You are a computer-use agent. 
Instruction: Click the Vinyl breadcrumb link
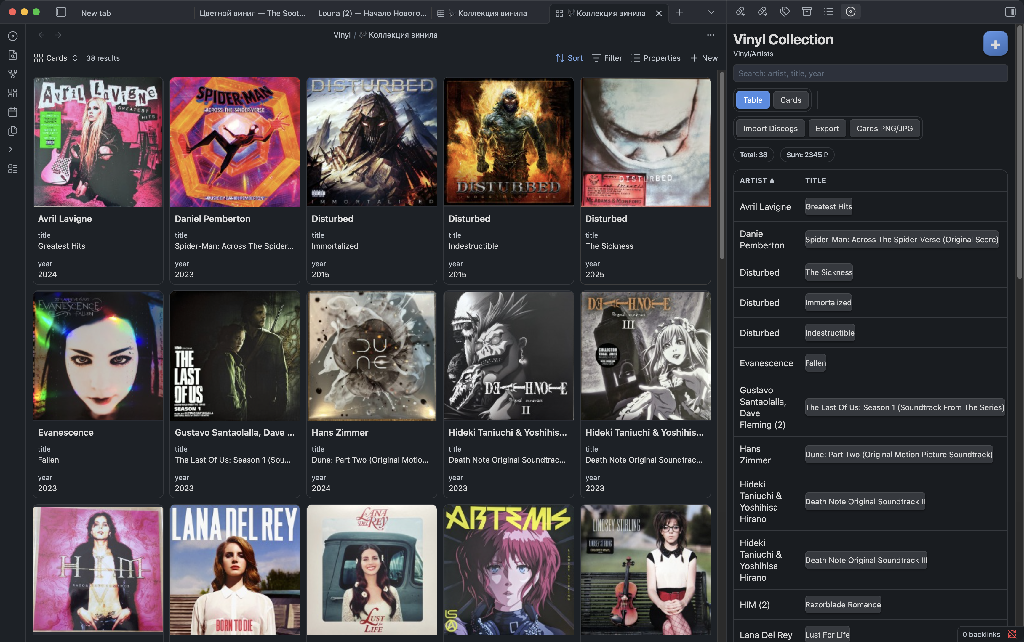click(342, 35)
